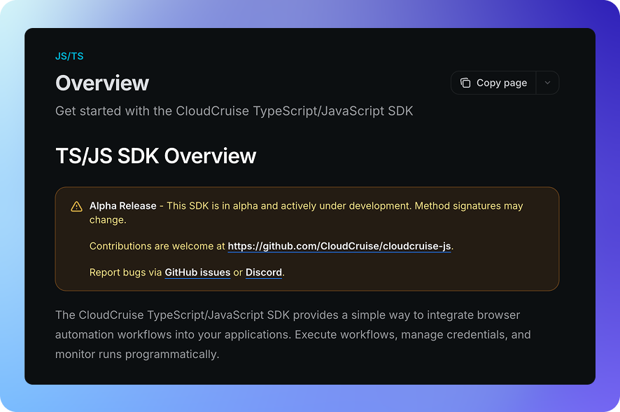This screenshot has height=412, width=620.
Task: Open the dropdown chevron beside Copy page
Action: click(548, 83)
